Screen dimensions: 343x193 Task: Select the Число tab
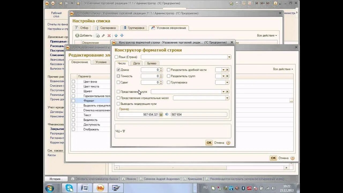tap(122, 63)
